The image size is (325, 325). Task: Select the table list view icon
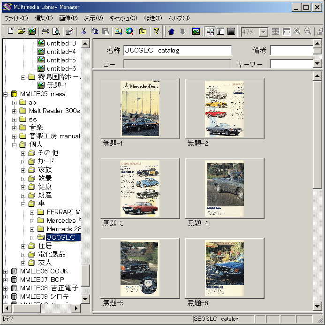(231, 31)
